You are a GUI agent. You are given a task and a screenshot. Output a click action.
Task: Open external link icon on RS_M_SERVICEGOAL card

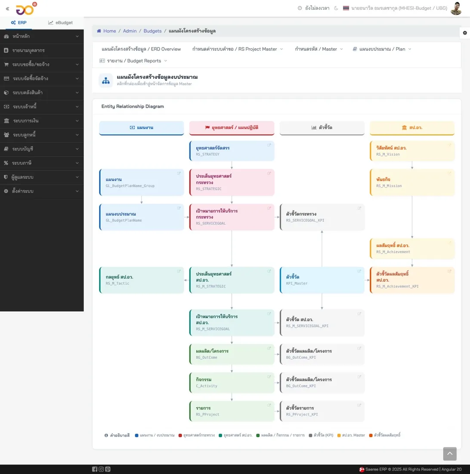point(269,314)
